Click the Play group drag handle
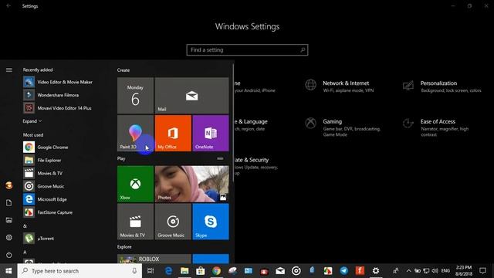494x278 pixels. tap(220, 158)
